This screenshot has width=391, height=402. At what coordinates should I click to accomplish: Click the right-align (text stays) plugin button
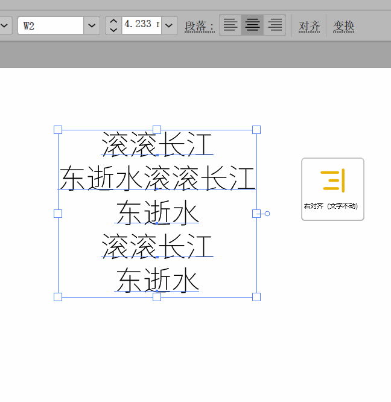(332, 189)
